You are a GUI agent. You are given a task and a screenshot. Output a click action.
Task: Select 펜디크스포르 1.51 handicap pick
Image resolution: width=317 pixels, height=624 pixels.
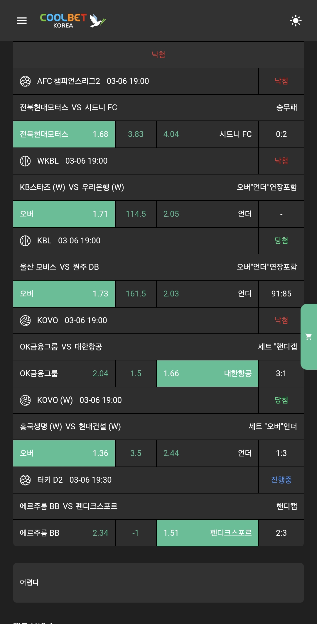click(x=207, y=533)
